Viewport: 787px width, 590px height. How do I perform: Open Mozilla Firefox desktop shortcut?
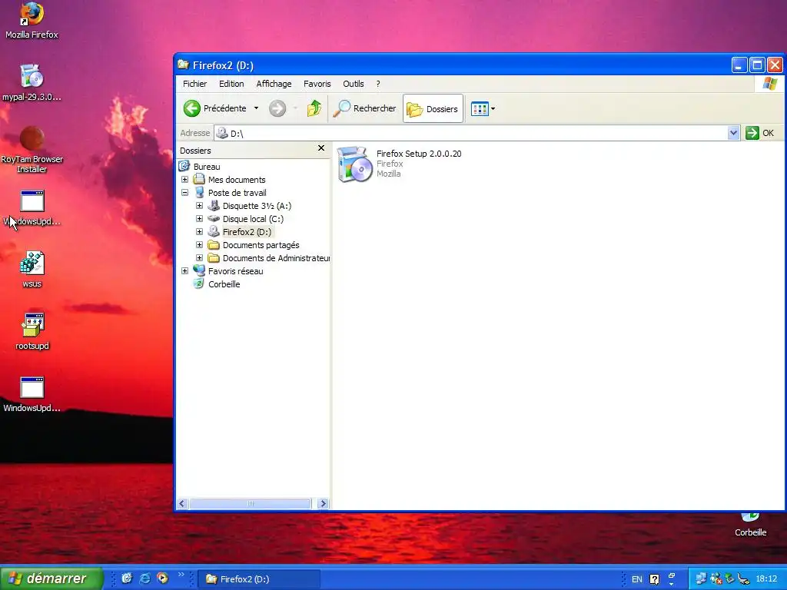[32, 20]
